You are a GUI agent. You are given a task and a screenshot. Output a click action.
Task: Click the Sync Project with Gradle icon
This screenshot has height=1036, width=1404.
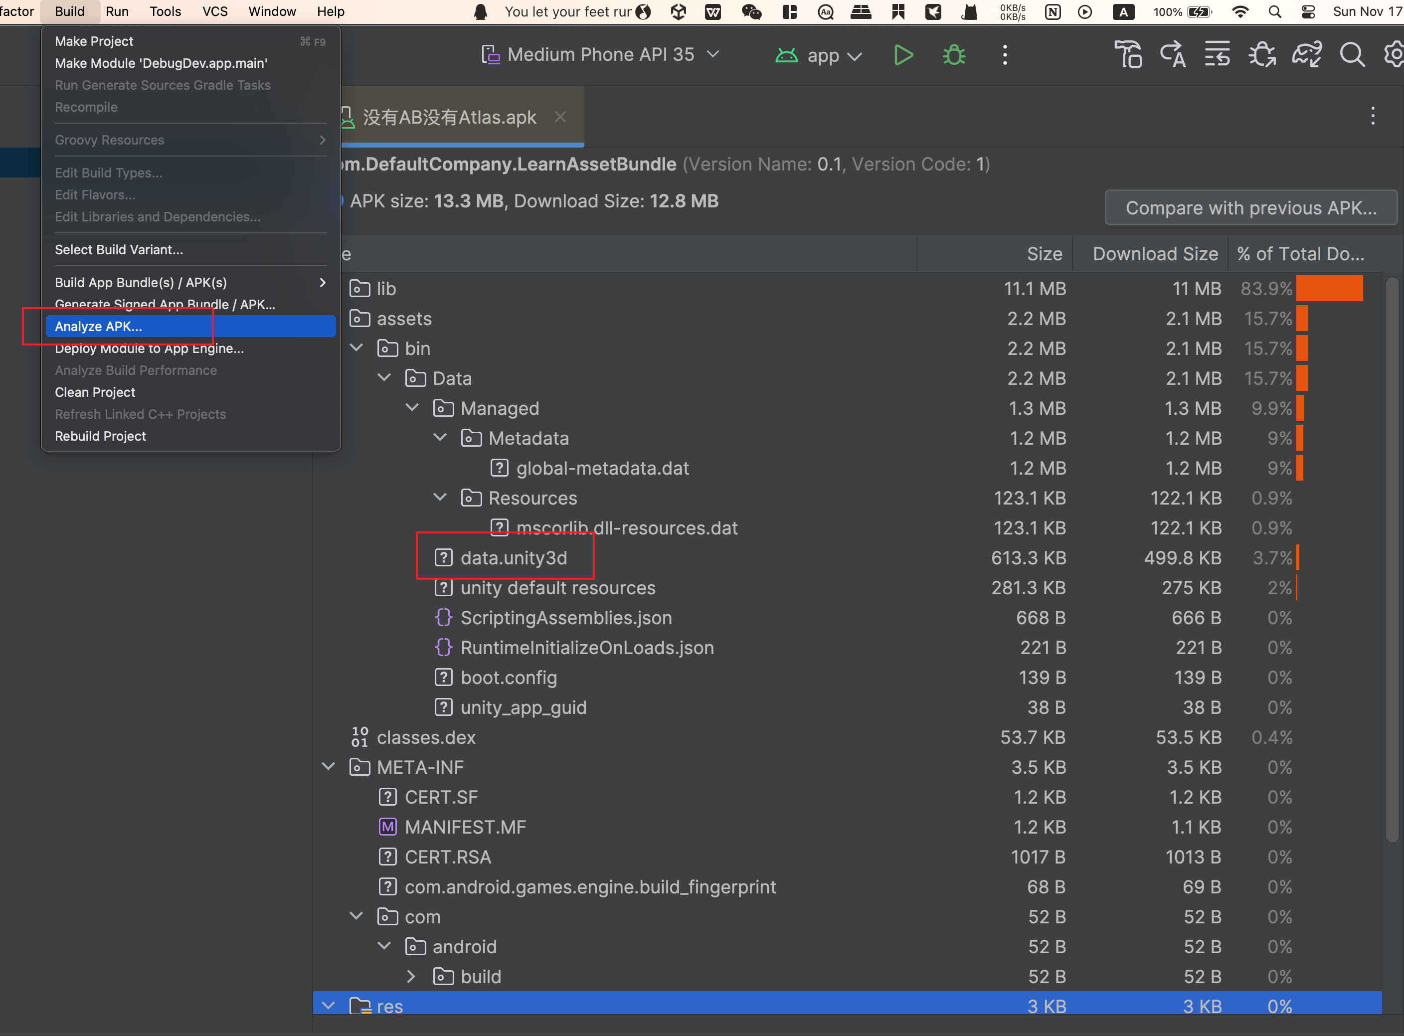point(1307,54)
